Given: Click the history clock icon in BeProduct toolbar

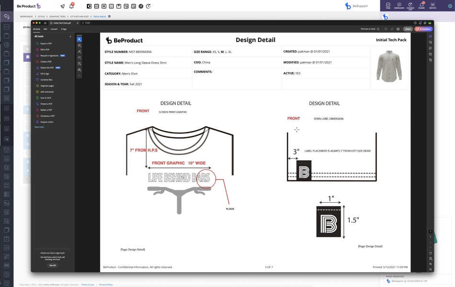Looking at the screenshot, I should coord(148,6).
